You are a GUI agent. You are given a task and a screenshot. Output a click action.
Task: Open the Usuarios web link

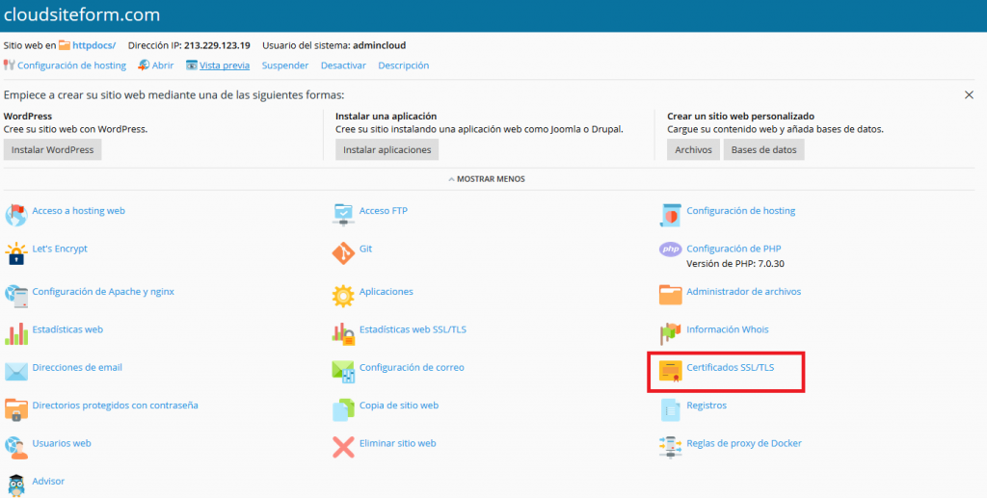[x=62, y=443]
